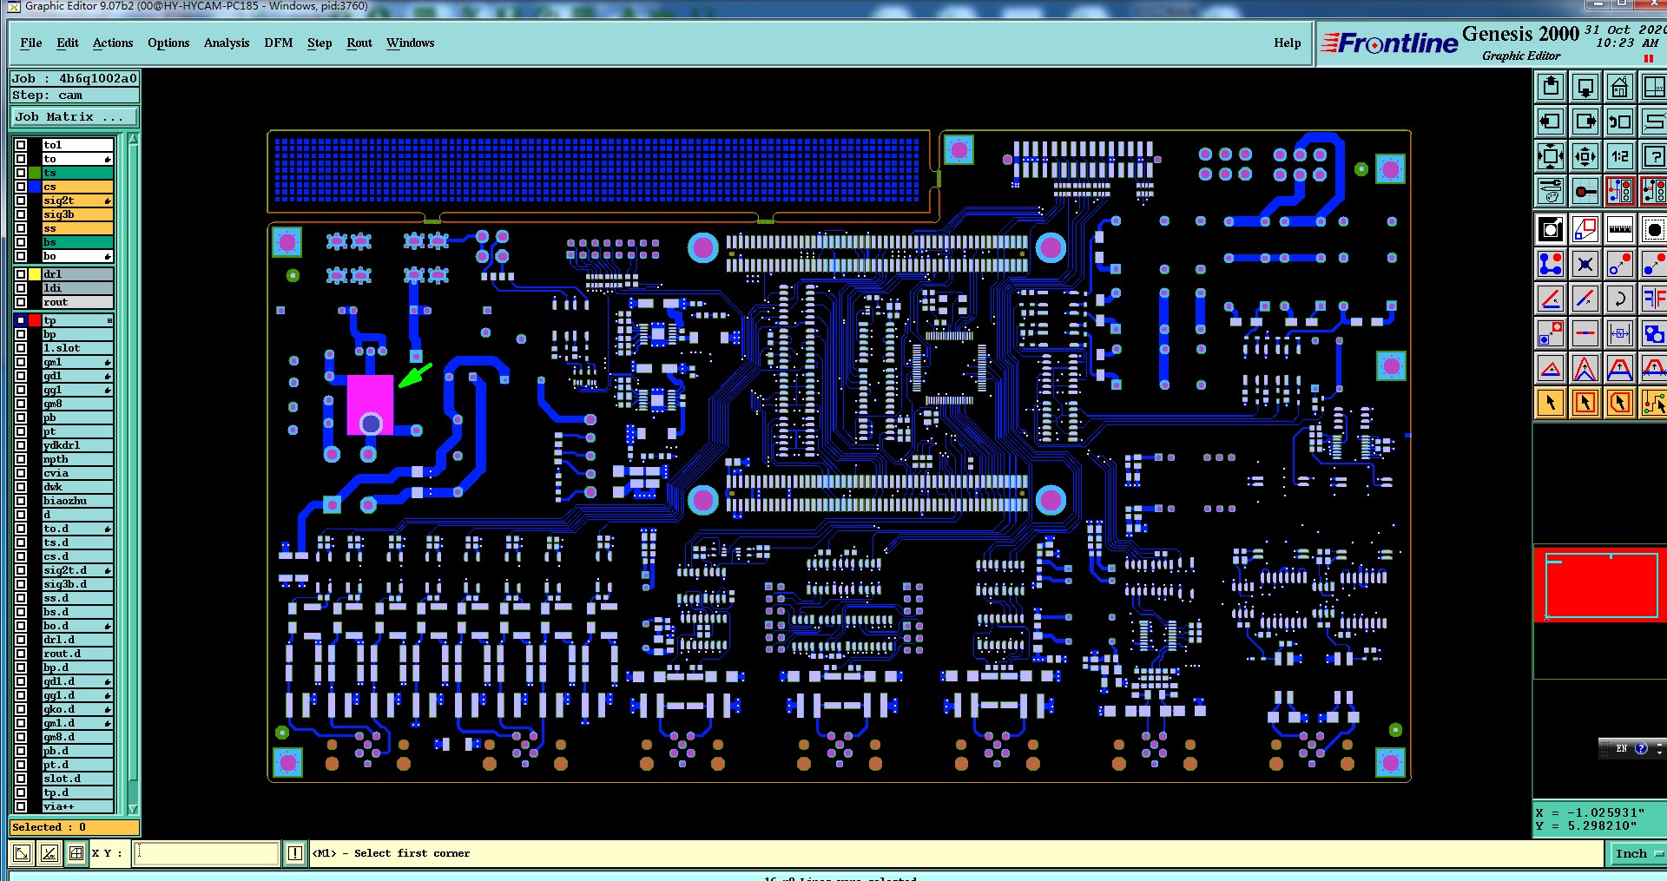
Task: Click the zoom-in outward arrows icon
Action: click(1551, 156)
